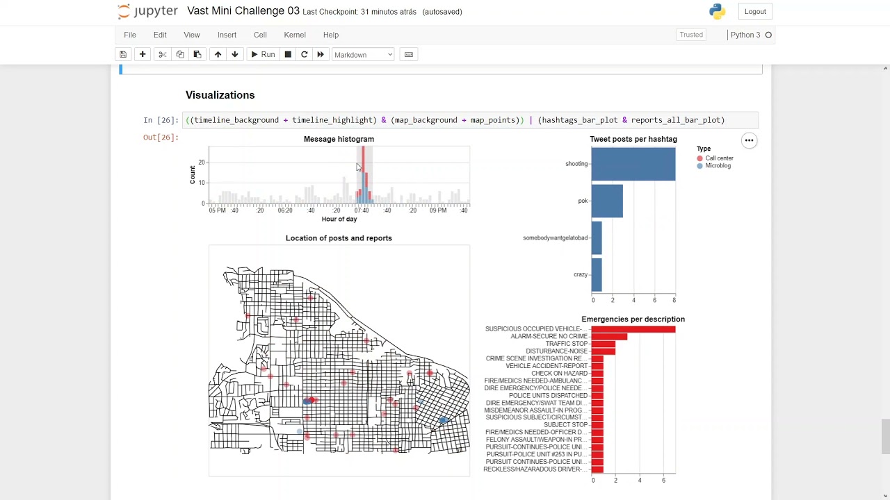This screenshot has width=890, height=500.
Task: Click the Microblog blue legend swatch
Action: tap(700, 166)
